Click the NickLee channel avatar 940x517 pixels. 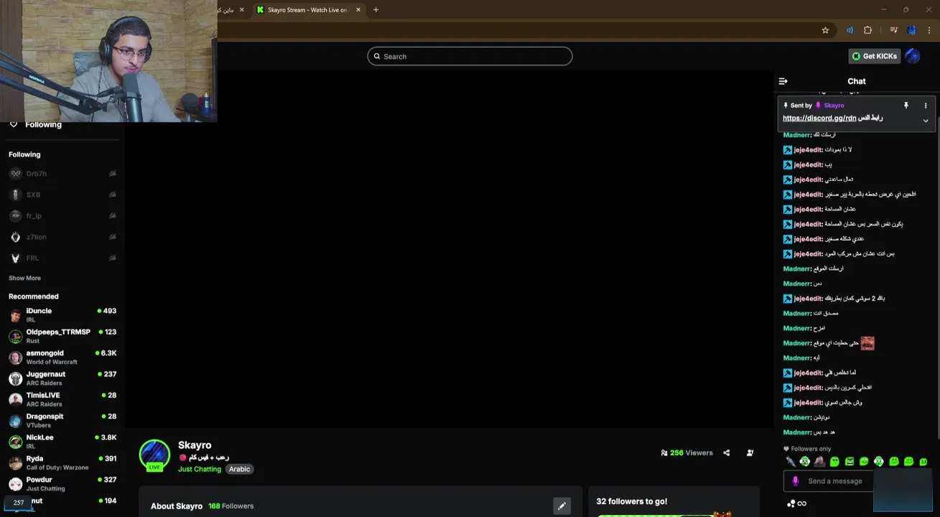coord(15,442)
